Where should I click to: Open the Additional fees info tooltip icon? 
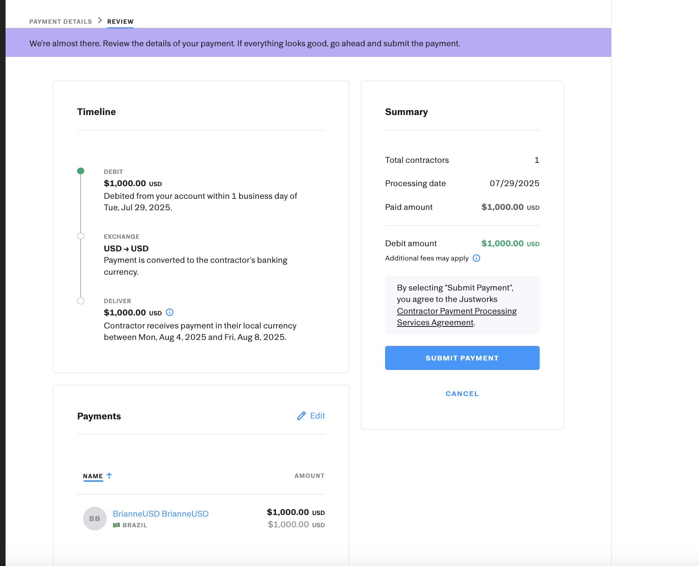click(x=476, y=258)
